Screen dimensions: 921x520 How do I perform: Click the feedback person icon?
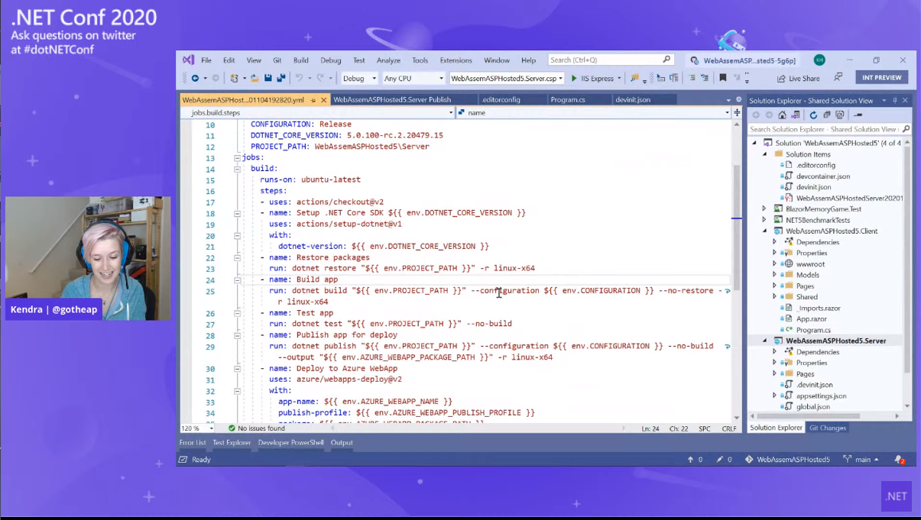pyautogui.click(x=838, y=77)
